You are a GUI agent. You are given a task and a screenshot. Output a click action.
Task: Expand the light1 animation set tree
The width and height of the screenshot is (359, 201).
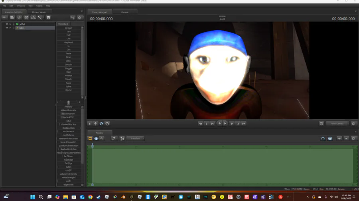10,28
